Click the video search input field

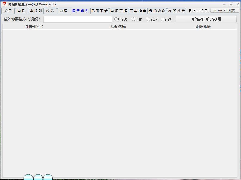point(78,19)
